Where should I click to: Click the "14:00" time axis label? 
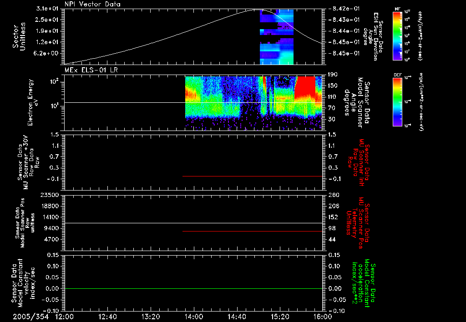pyautogui.click(x=194, y=317)
